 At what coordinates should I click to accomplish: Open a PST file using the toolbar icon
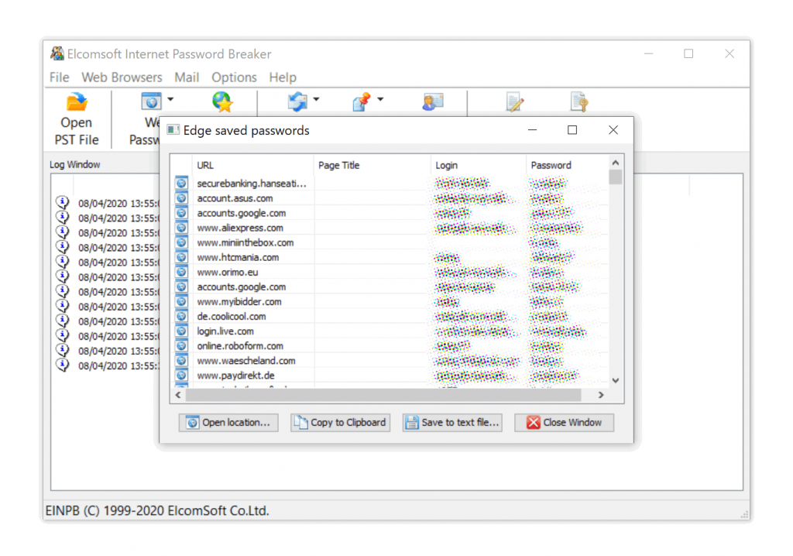[76, 101]
